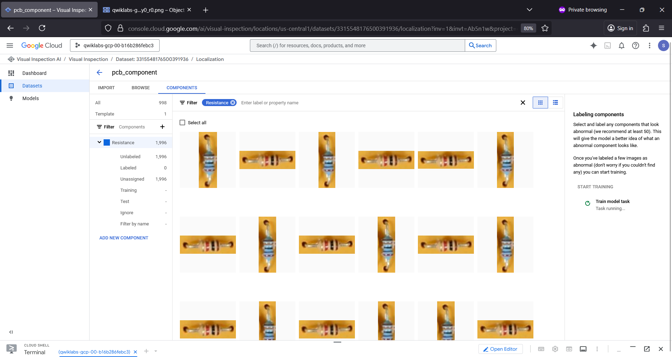Image resolution: width=672 pixels, height=357 pixels.
Task: Click the plus icon to add component filter
Action: (x=162, y=127)
